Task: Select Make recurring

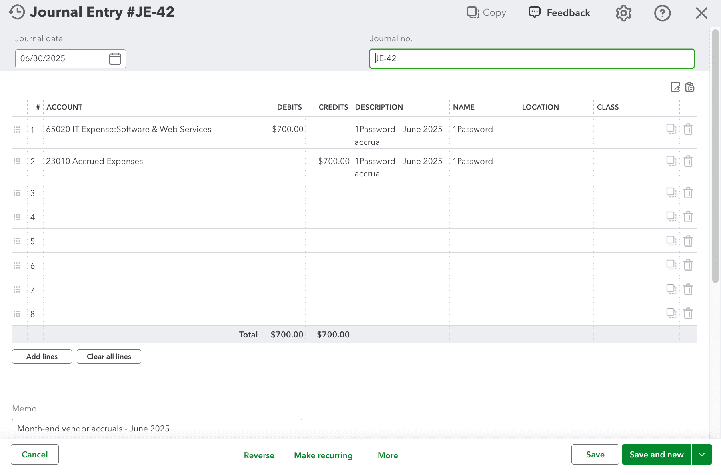Action: [323, 455]
